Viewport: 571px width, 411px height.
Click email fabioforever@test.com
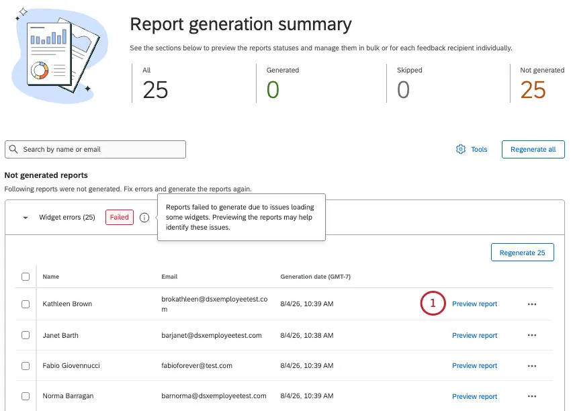197,365
